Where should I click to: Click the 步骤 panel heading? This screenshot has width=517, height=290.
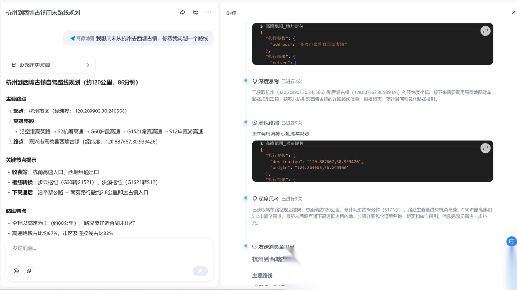(231, 13)
